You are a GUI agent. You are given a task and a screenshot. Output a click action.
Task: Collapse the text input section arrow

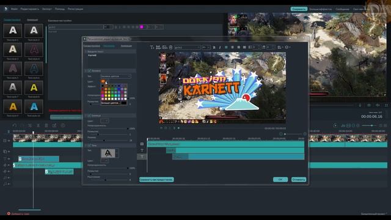coord(86,51)
